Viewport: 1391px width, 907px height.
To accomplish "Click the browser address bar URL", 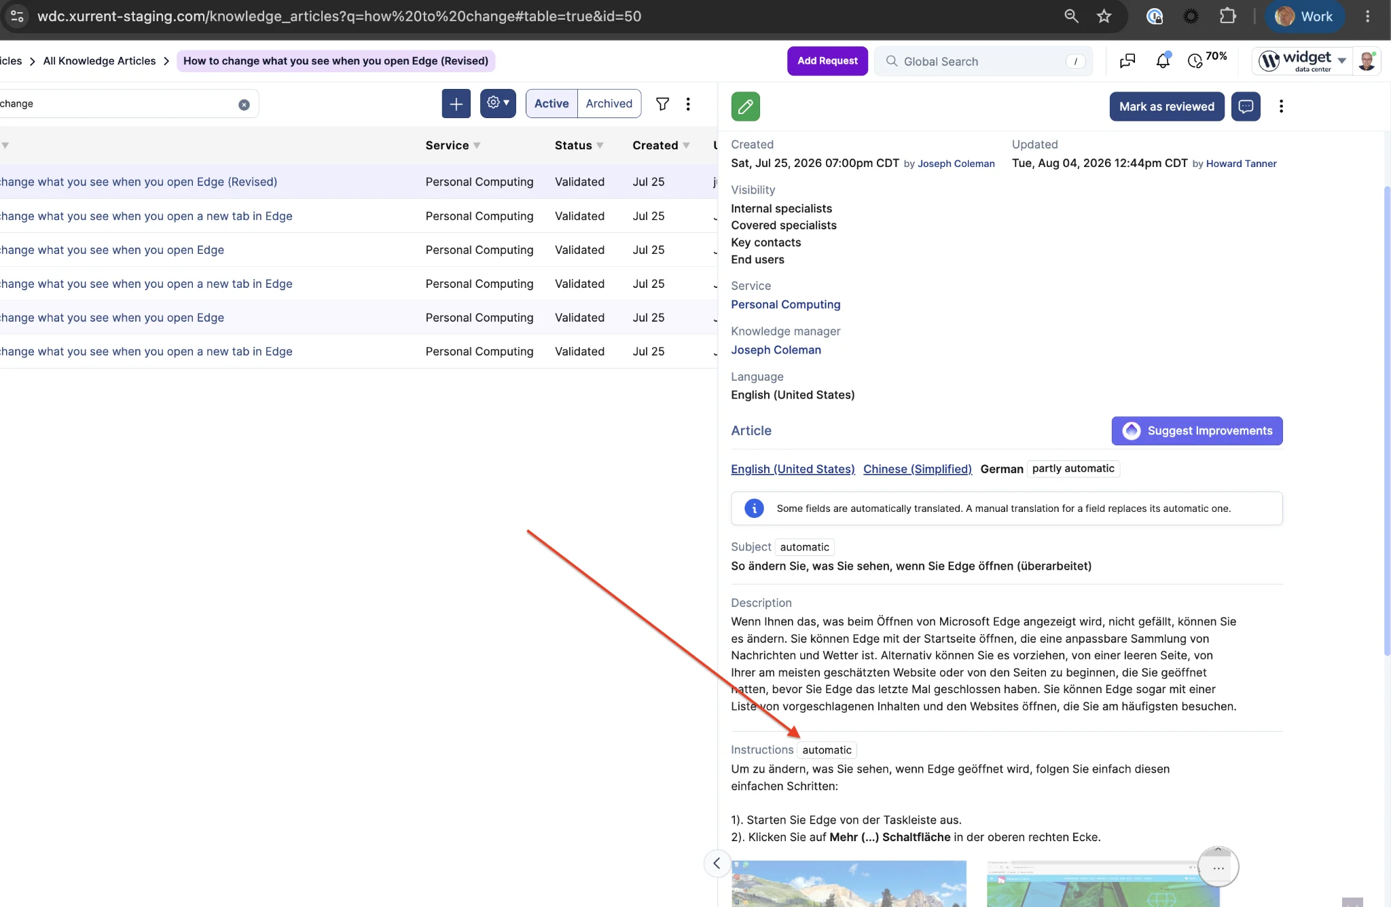I will [339, 16].
